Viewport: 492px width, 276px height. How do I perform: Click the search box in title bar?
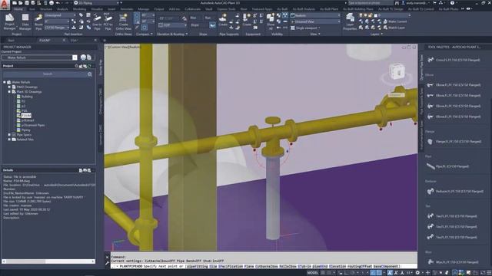[371, 3]
